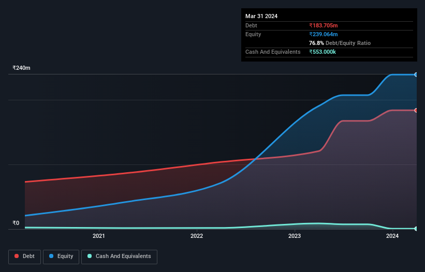Click the ₹183.705m debt value
425x272 pixels.
(x=324, y=25)
